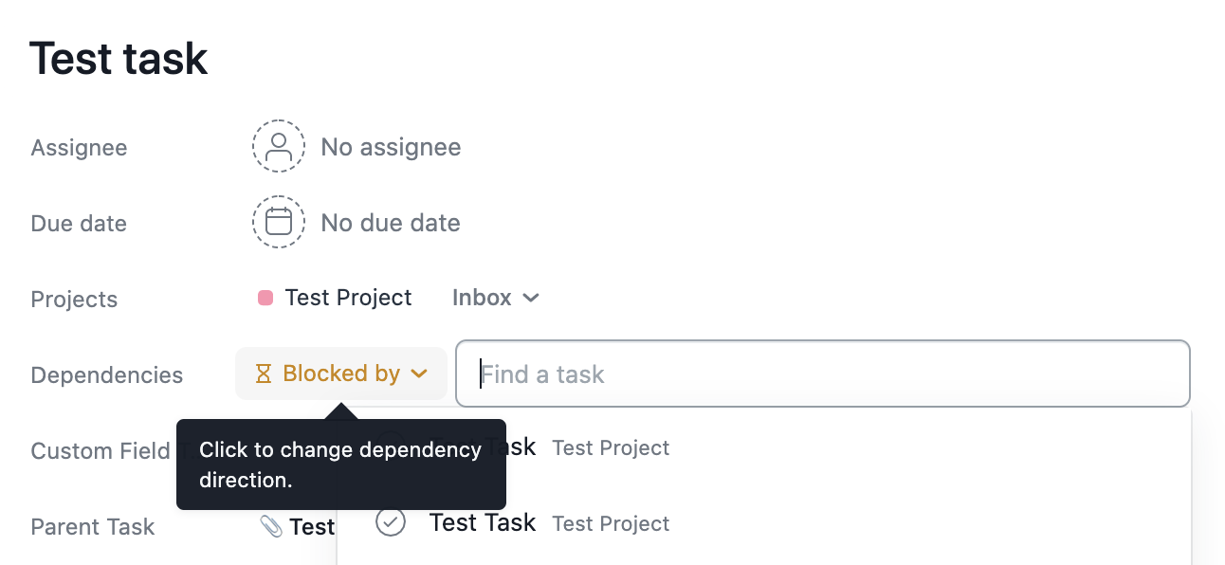Click the due date calendar icon
Screen dimensions: 1225x565
coord(279,223)
